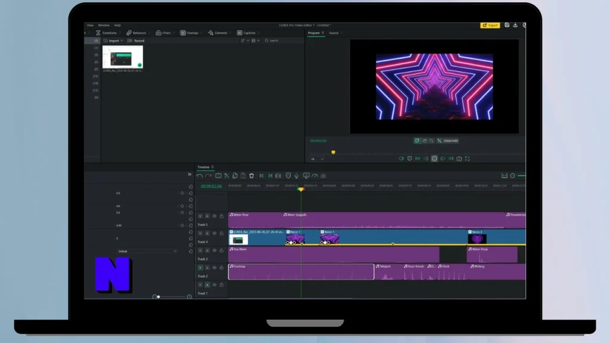The height and width of the screenshot is (343, 610).
Task: Click the download icon in title bar
Action: click(x=515, y=25)
